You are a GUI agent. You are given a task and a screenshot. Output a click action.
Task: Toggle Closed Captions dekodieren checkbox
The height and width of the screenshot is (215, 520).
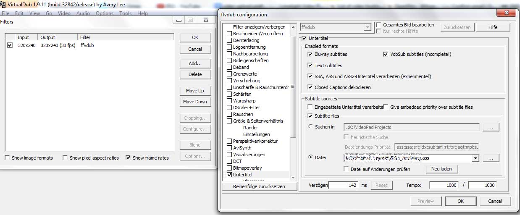(x=310, y=87)
